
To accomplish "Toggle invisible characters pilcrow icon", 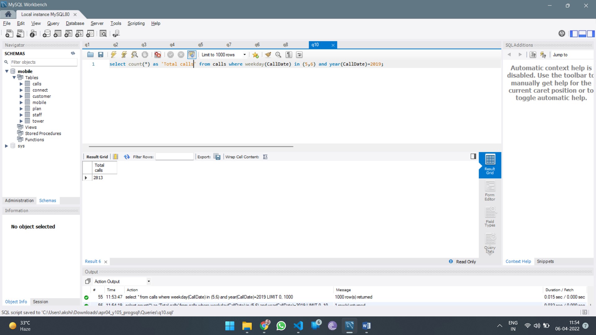I will (289, 55).
